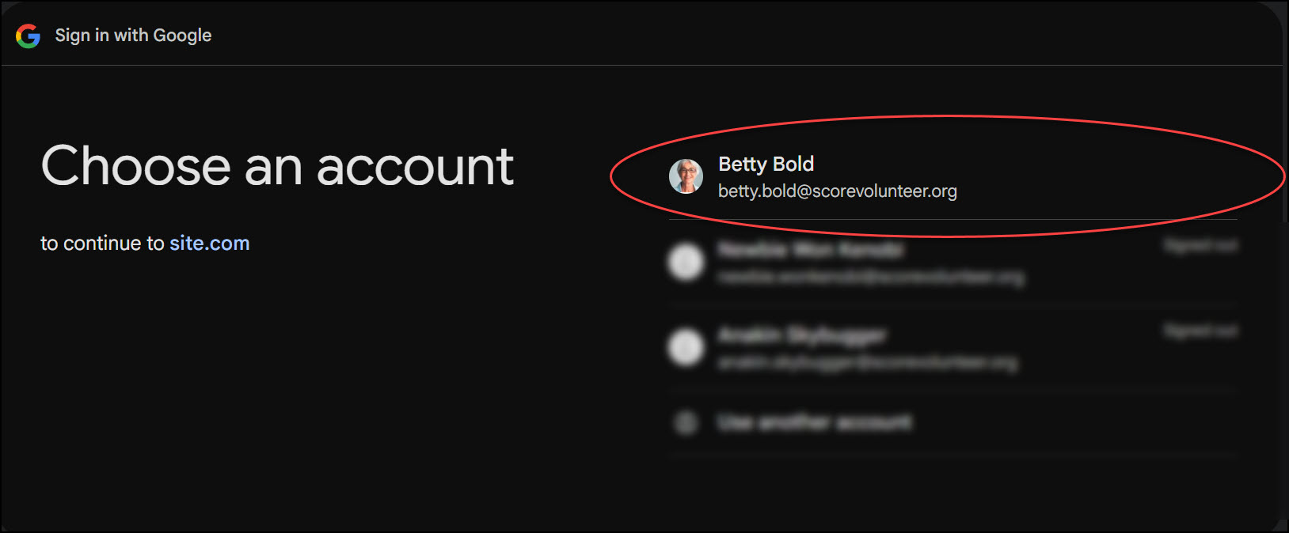1289x533 pixels.
Task: Click the "Signed out" label on third account
Action: click(1200, 331)
